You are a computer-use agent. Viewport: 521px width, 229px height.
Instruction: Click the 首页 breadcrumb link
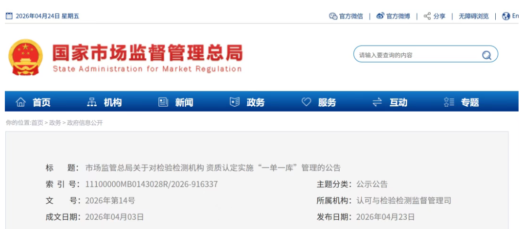[37, 123]
